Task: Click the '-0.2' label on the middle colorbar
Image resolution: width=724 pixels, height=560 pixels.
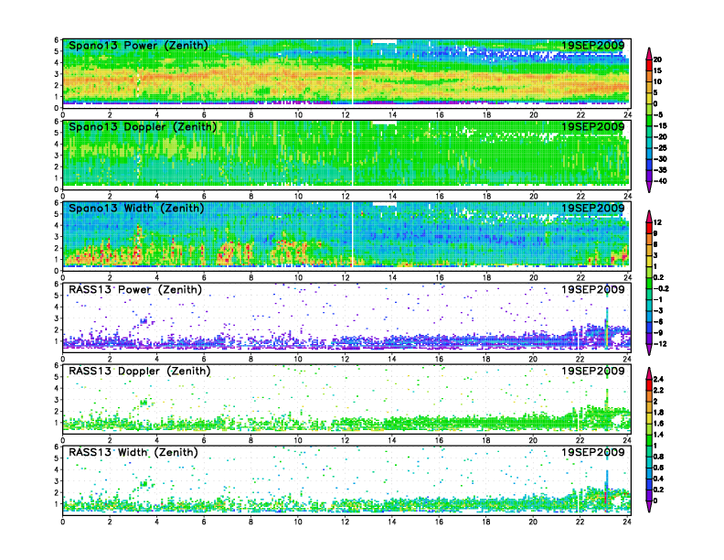Action: 661,288
